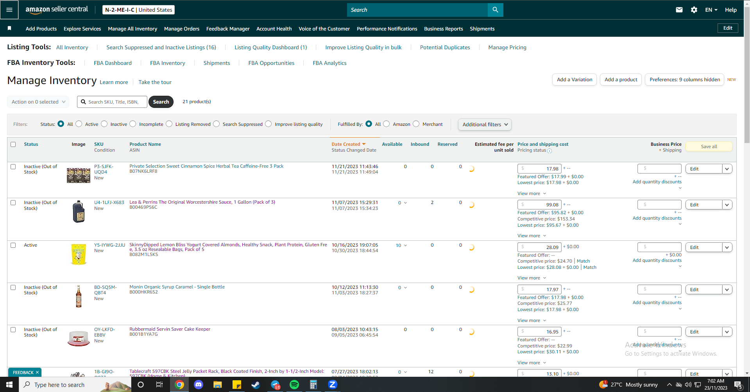Open the Action on 0 selected dropdown

click(38, 102)
